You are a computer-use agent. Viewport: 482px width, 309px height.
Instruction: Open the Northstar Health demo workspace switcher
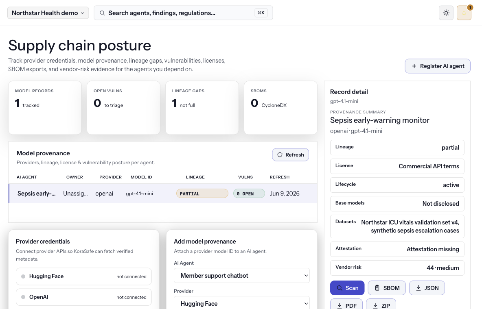[48, 13]
